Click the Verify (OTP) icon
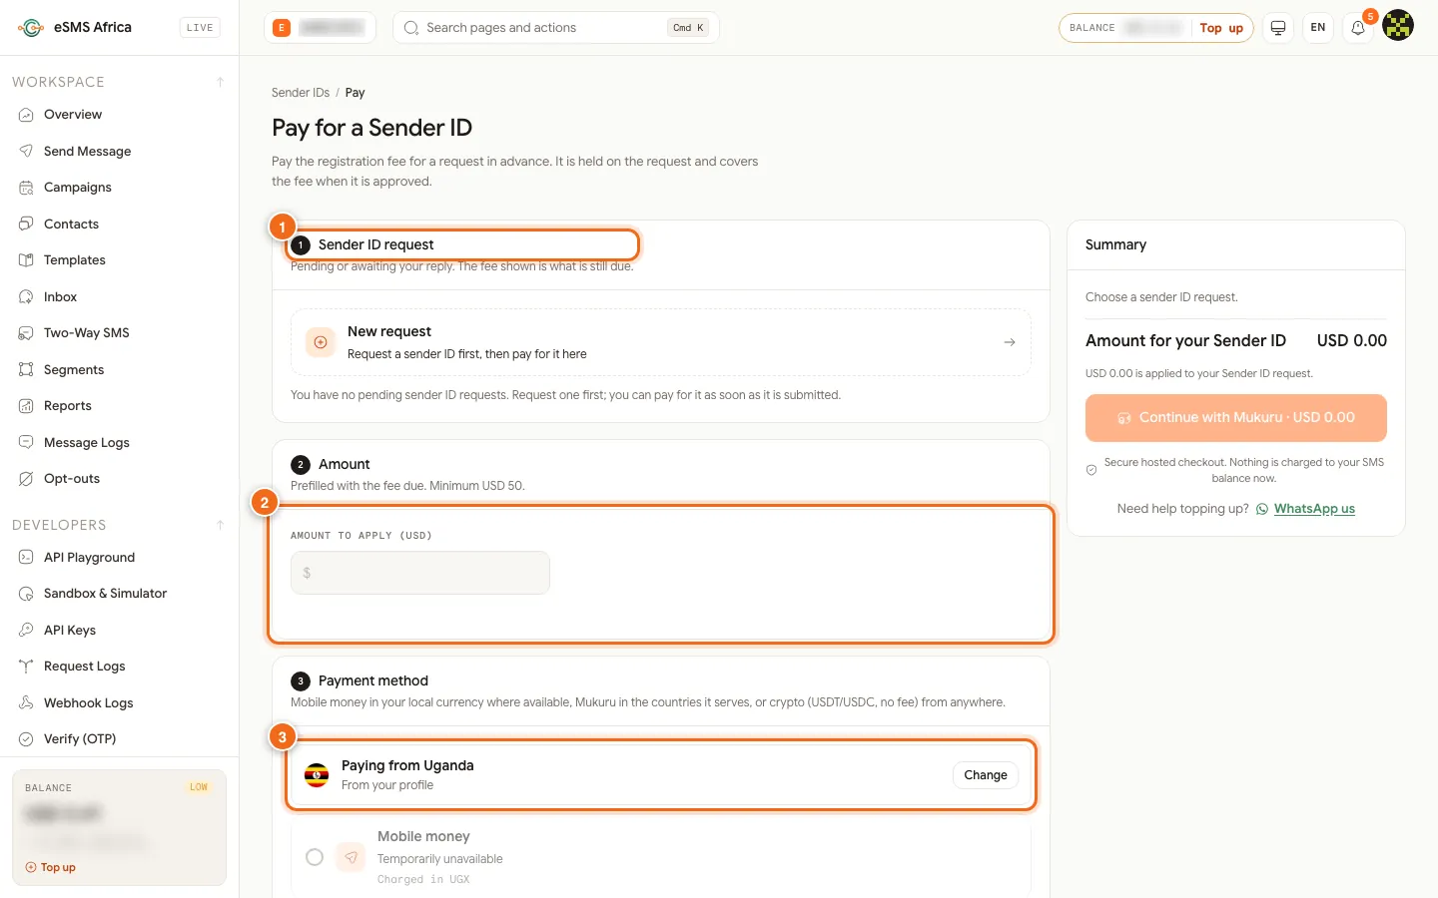Viewport: 1438px width, 898px height. 26,739
